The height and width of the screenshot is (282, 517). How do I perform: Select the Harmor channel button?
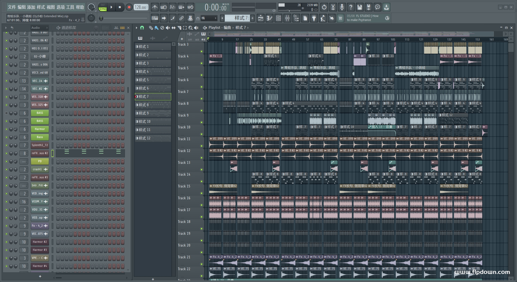(40, 129)
